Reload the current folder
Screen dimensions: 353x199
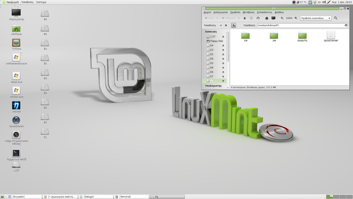[258, 18]
